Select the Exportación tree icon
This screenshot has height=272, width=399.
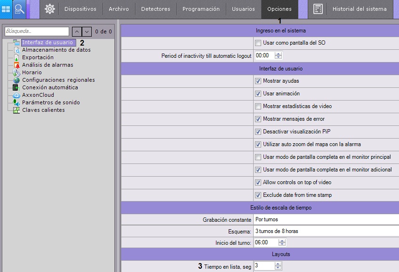coord(16,57)
